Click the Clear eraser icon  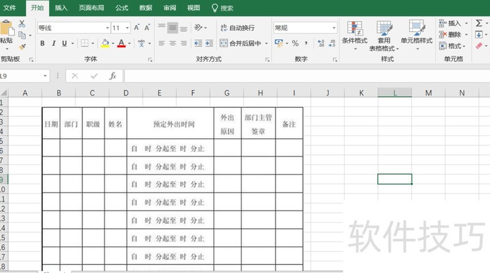(x=479, y=46)
